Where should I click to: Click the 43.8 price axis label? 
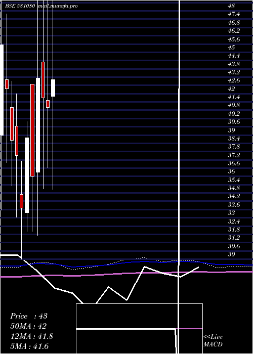[x=234, y=64]
